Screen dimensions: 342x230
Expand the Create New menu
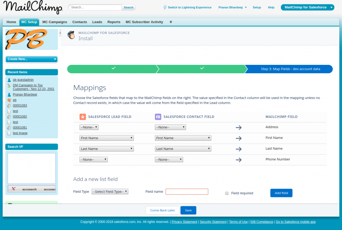tap(32, 59)
